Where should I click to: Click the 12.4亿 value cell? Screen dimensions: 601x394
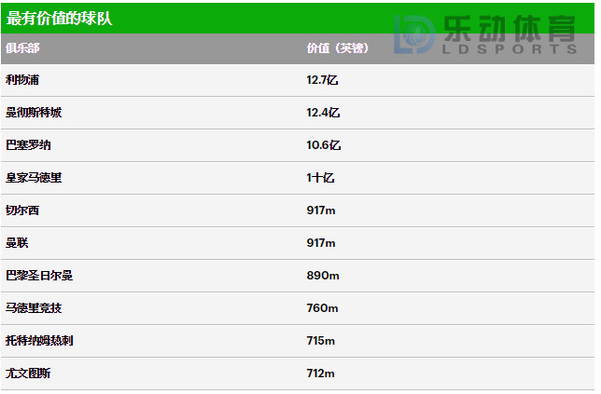(x=323, y=113)
